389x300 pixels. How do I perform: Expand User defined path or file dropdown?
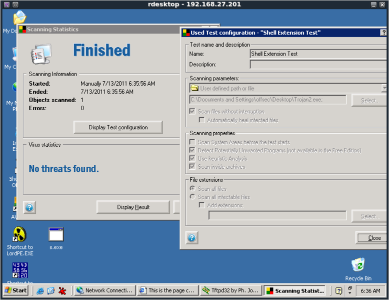(384, 88)
